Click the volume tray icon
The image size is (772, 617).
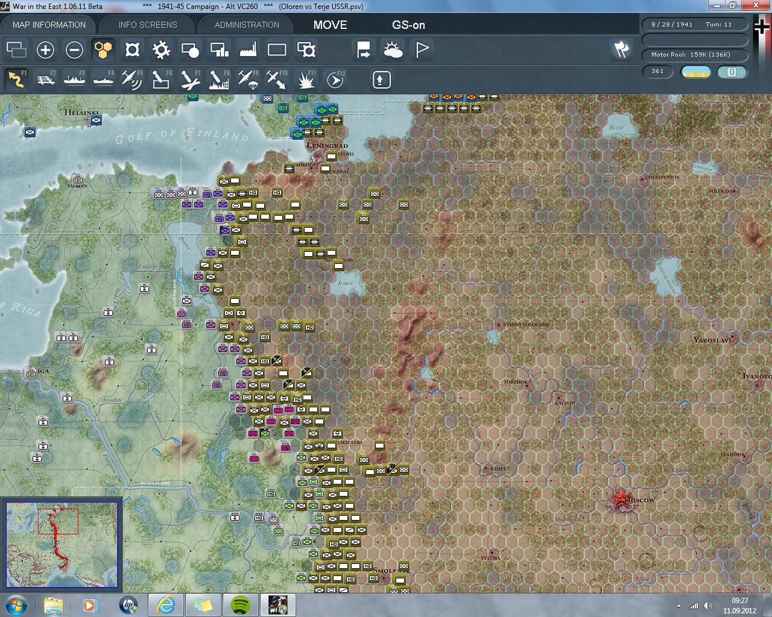pyautogui.click(x=708, y=606)
